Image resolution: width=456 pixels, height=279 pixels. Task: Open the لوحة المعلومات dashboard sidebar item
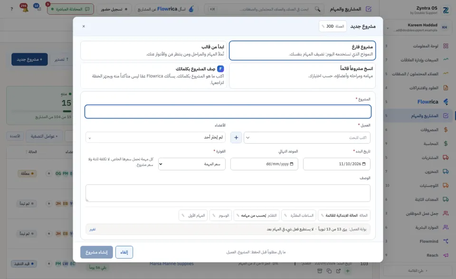point(418,46)
